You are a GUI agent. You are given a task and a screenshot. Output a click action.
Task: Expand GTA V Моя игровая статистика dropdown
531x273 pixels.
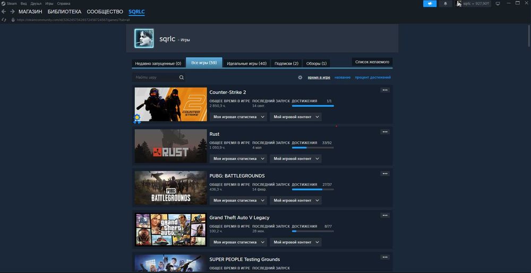click(x=238, y=242)
